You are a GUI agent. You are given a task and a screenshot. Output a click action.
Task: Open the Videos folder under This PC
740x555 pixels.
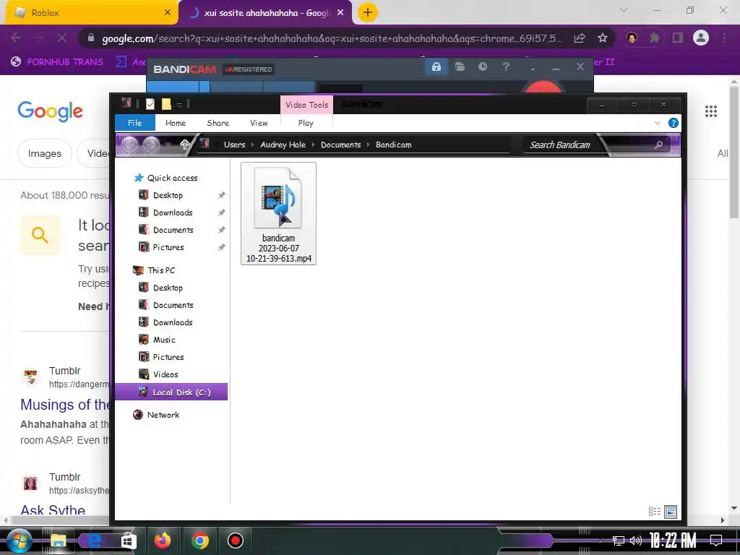(x=158, y=374)
